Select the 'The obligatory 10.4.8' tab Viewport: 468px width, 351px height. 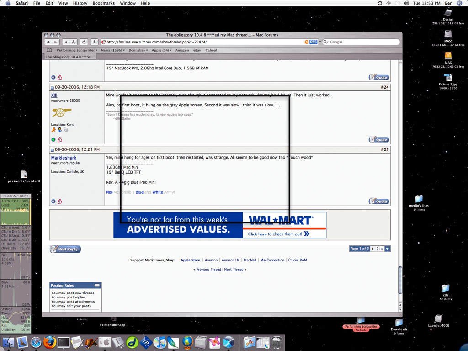(70, 57)
